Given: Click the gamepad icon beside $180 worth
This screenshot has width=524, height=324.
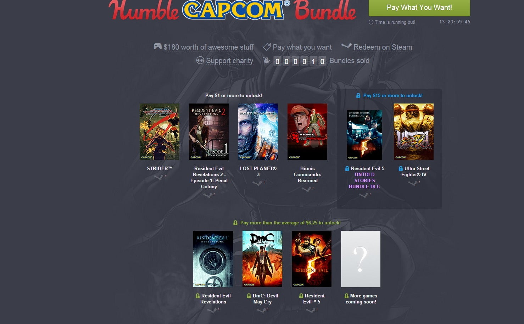Looking at the screenshot, I should coord(157,46).
